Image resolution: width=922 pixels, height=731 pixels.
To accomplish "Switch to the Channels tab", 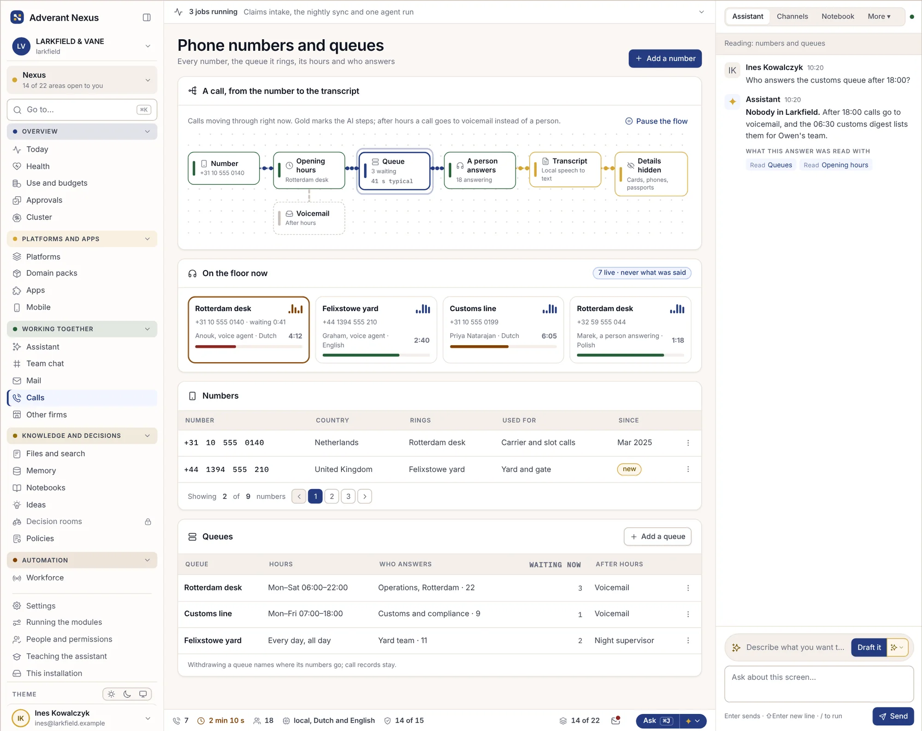I will point(792,17).
